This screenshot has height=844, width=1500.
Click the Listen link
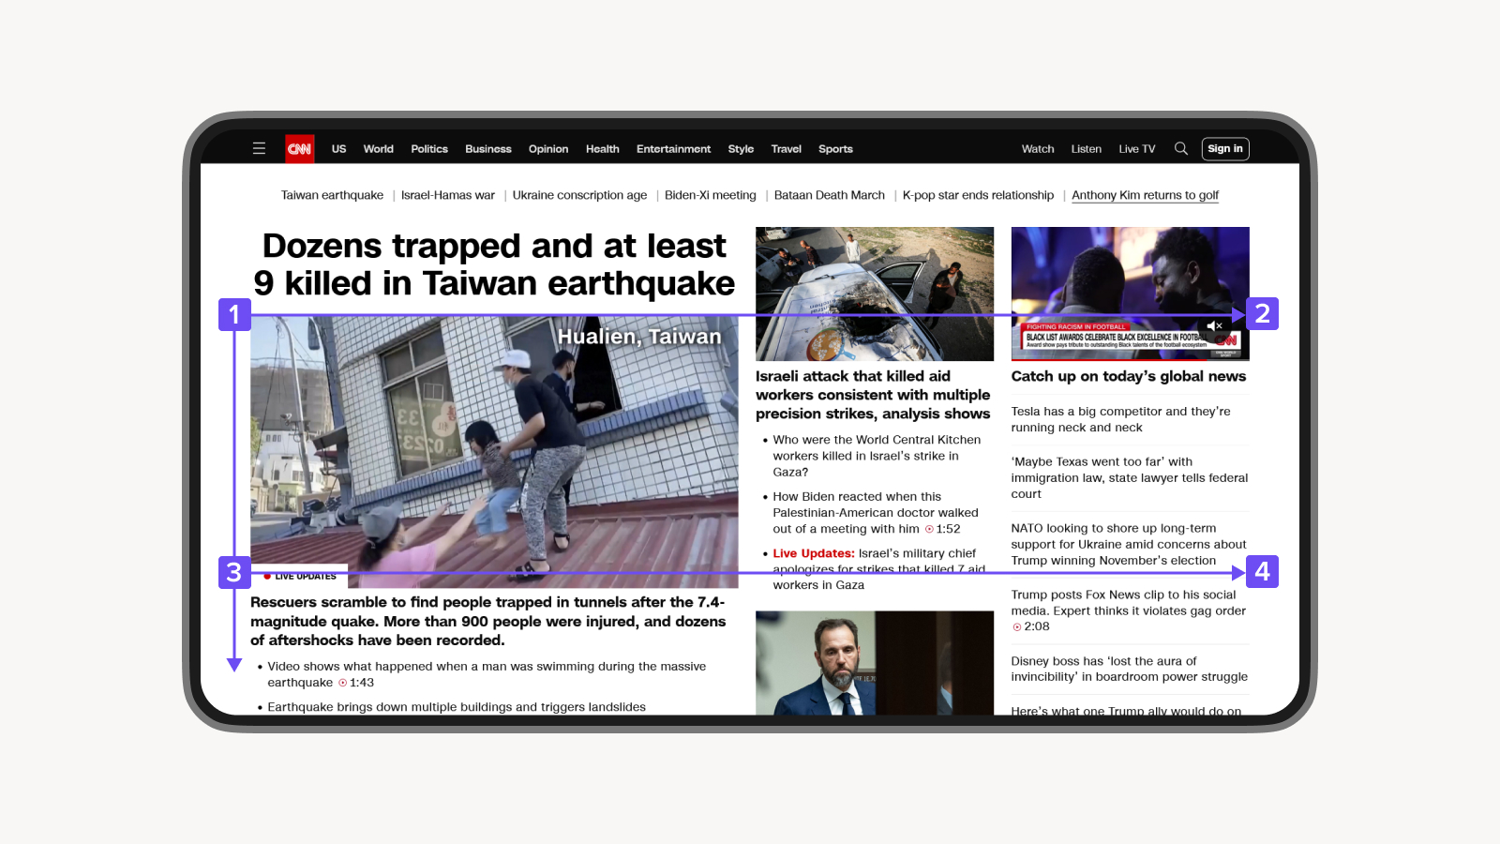coord(1087,149)
